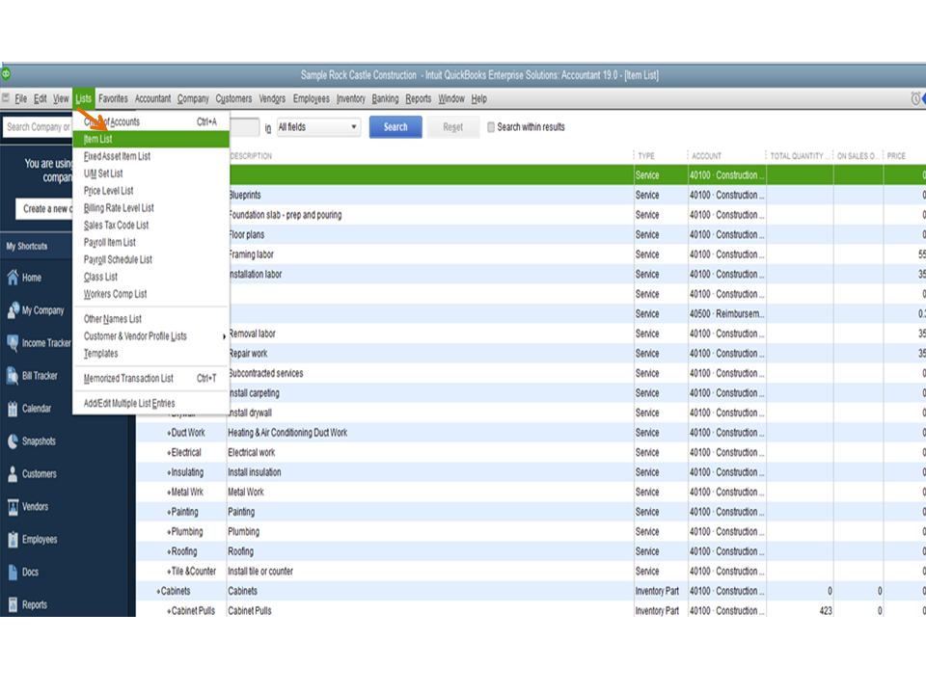Open the My Company sidebar icon
Viewport: 926px width, 694px height.
click(x=13, y=310)
